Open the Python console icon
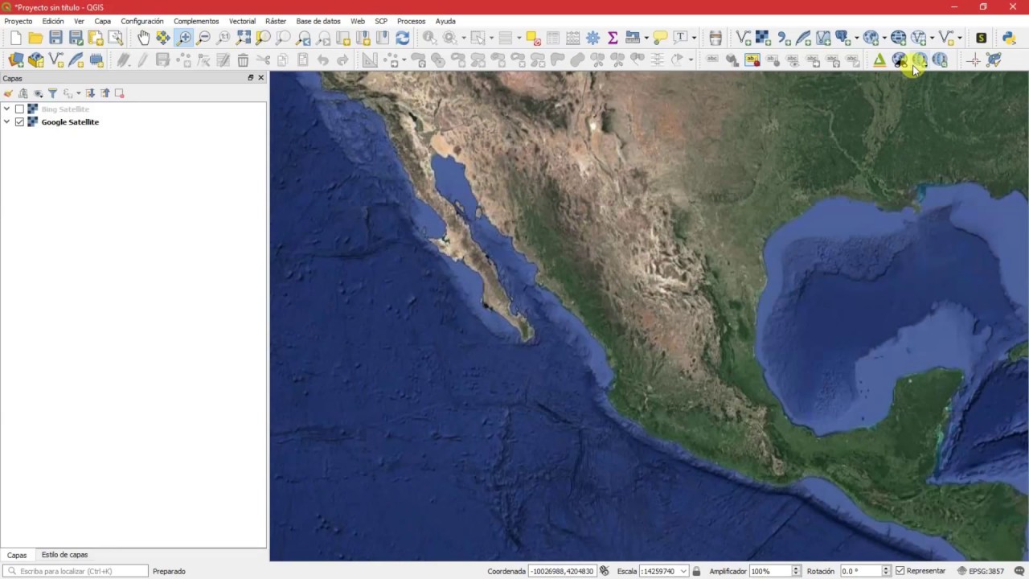The image size is (1029, 579). [x=1008, y=38]
